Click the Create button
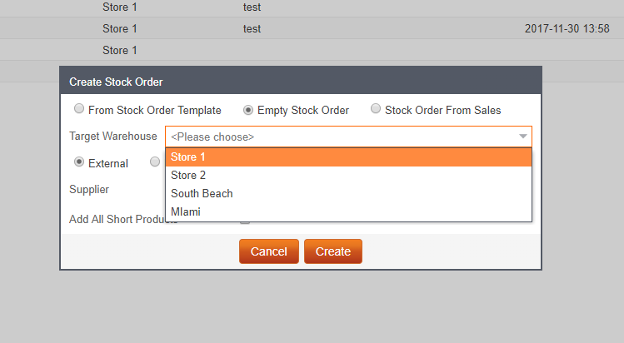Viewport: 624px width, 343px height. pos(333,251)
